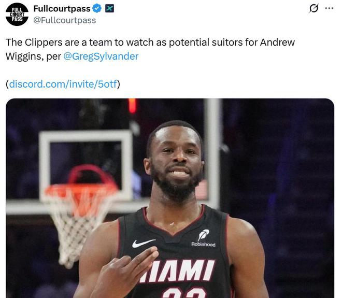342x298 pixels.
Task: Click the white net under the hoop
Action: pyautogui.click(x=76, y=227)
